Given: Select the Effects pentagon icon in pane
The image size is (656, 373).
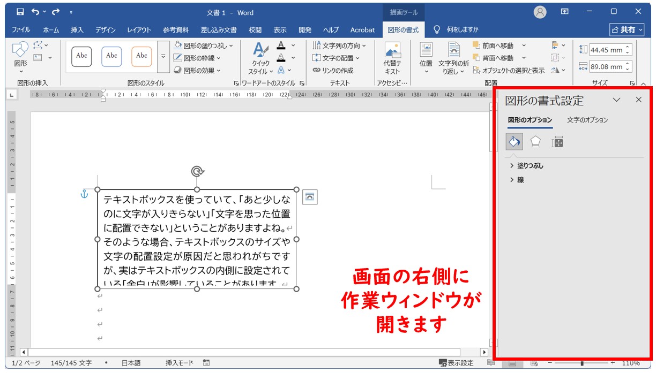Looking at the screenshot, I should (535, 142).
